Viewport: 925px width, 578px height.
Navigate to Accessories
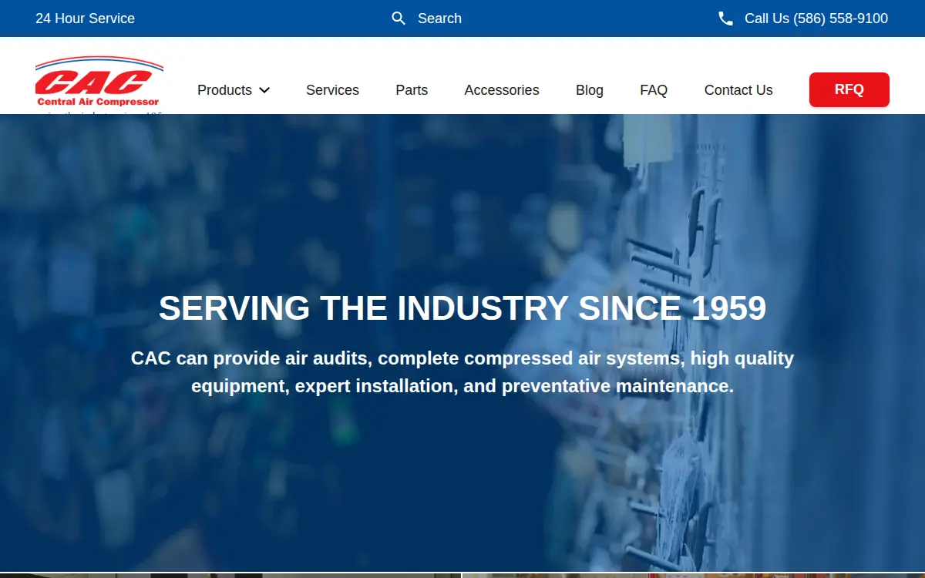pyautogui.click(x=502, y=90)
